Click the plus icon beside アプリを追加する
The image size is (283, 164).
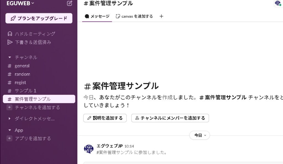coord(10,138)
